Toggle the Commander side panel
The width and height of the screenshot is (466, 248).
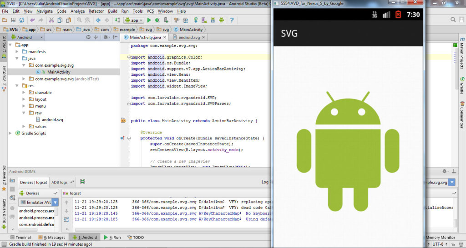coord(462,115)
